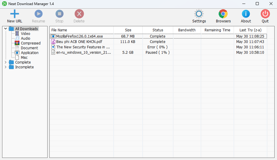
Task: Click the Stop download icon
Action: (59, 14)
